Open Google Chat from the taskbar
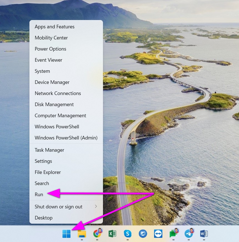 pos(173,234)
